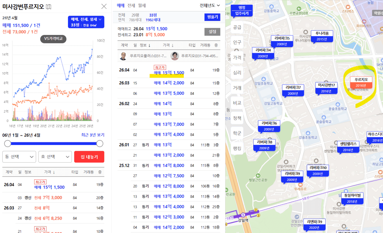Open the 호 선택 dropdown
Screen dimensions: 383x233
point(55,157)
